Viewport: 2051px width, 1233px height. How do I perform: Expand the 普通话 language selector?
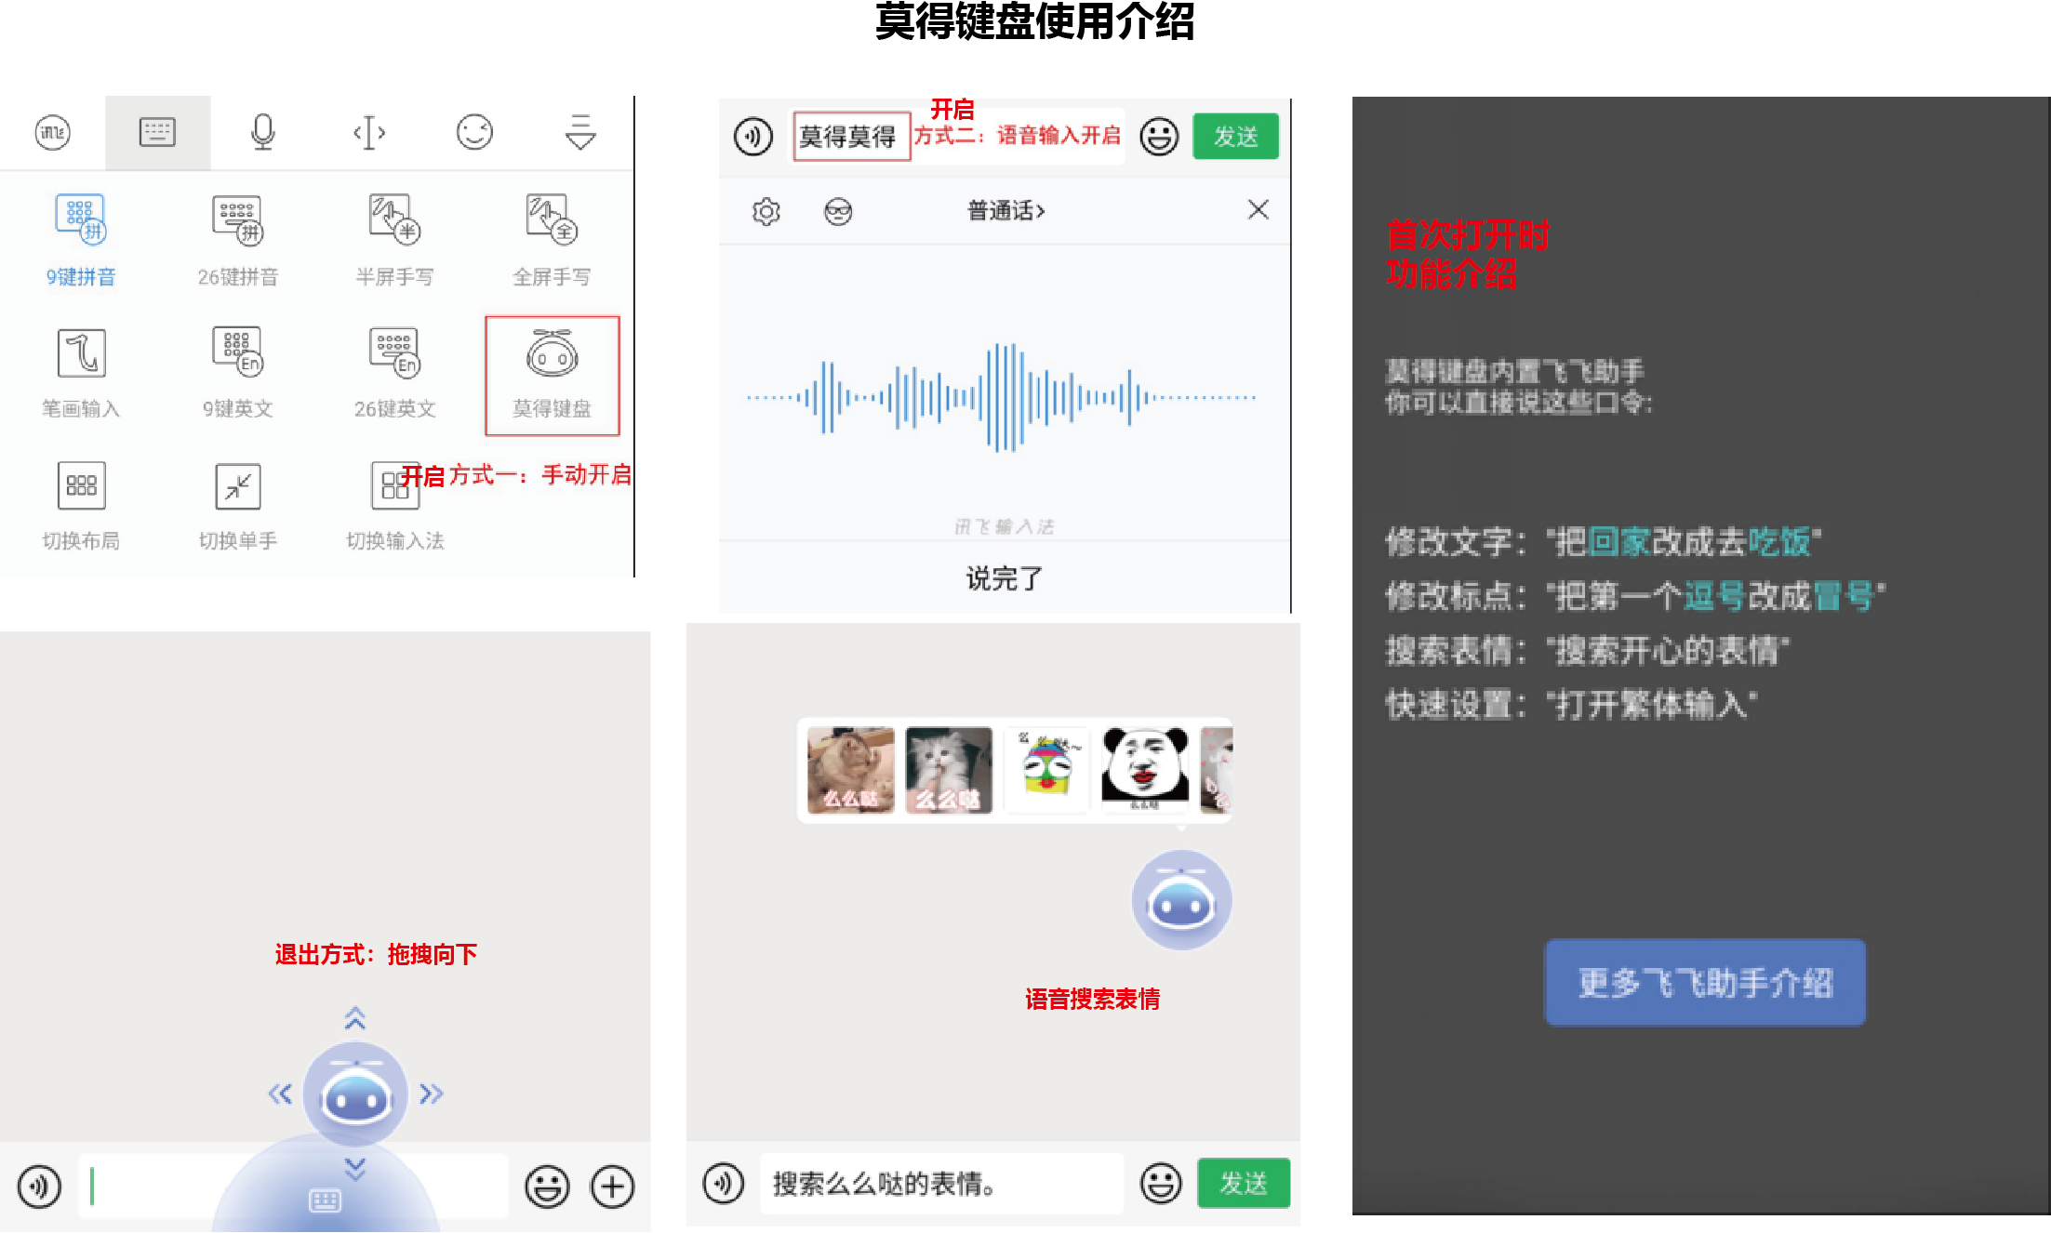pyautogui.click(x=1006, y=211)
